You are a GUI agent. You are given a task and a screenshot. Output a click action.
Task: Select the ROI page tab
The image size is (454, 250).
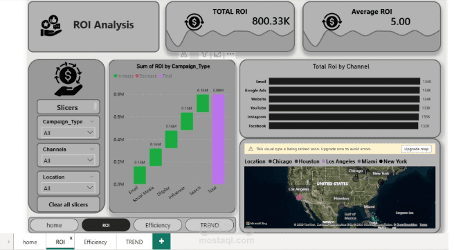pyautogui.click(x=60, y=242)
